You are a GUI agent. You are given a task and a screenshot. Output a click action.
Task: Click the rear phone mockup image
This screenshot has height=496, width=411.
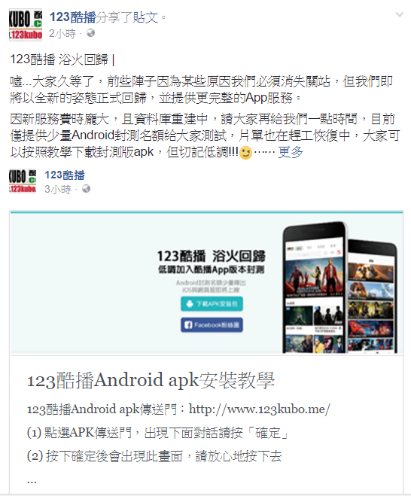click(x=373, y=296)
